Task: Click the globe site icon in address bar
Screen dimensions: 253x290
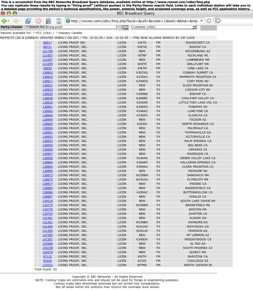Action: coord(68,21)
